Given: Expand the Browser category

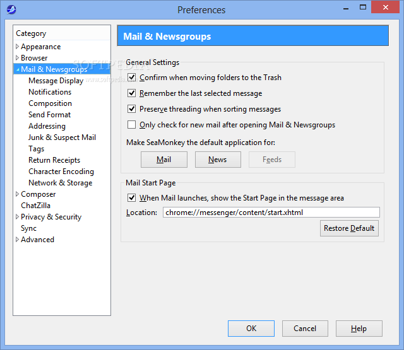Looking at the screenshot, I should tap(17, 58).
